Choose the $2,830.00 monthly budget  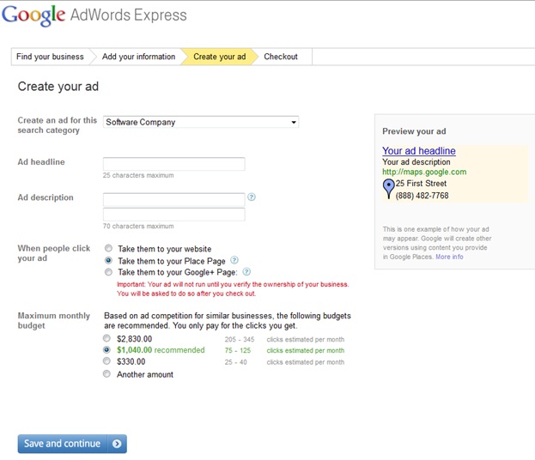tap(107, 339)
